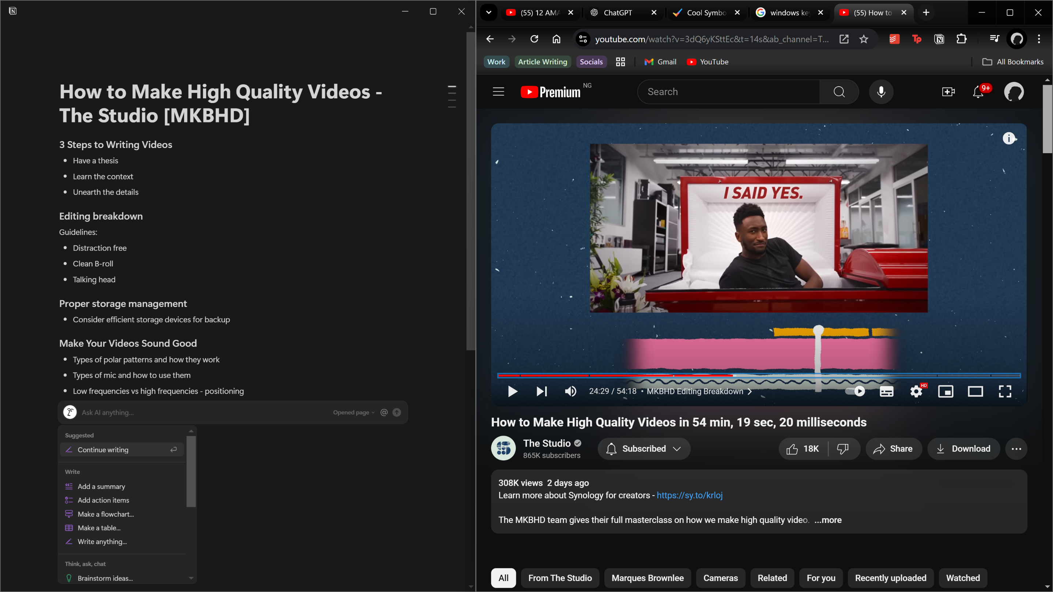Open video player settings gear
The image size is (1053, 592).
click(x=916, y=391)
